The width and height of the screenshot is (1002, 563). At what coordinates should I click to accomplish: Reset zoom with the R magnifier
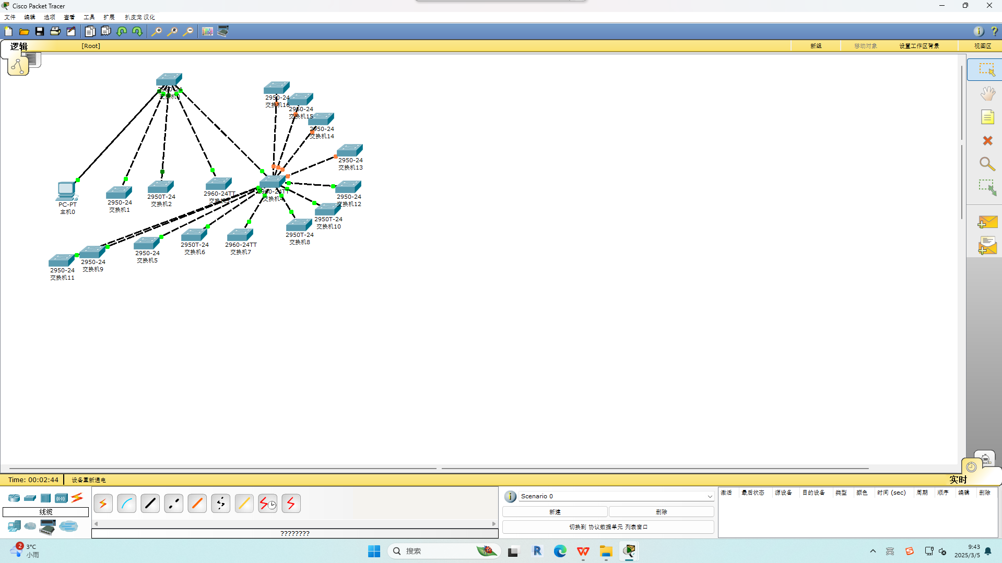(x=172, y=31)
